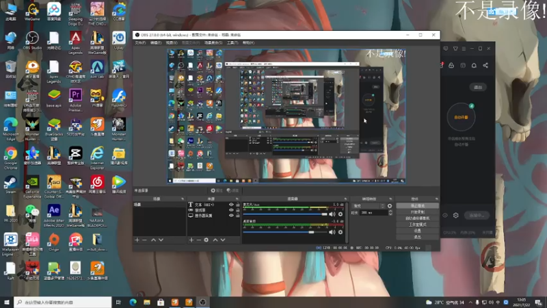Lock the Text (GDI+) source
547x308 pixels.
tap(237, 205)
